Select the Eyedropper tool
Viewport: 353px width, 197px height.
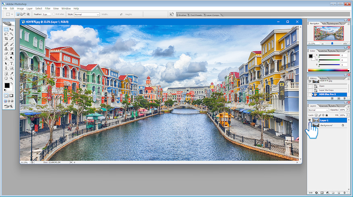coord(11,73)
